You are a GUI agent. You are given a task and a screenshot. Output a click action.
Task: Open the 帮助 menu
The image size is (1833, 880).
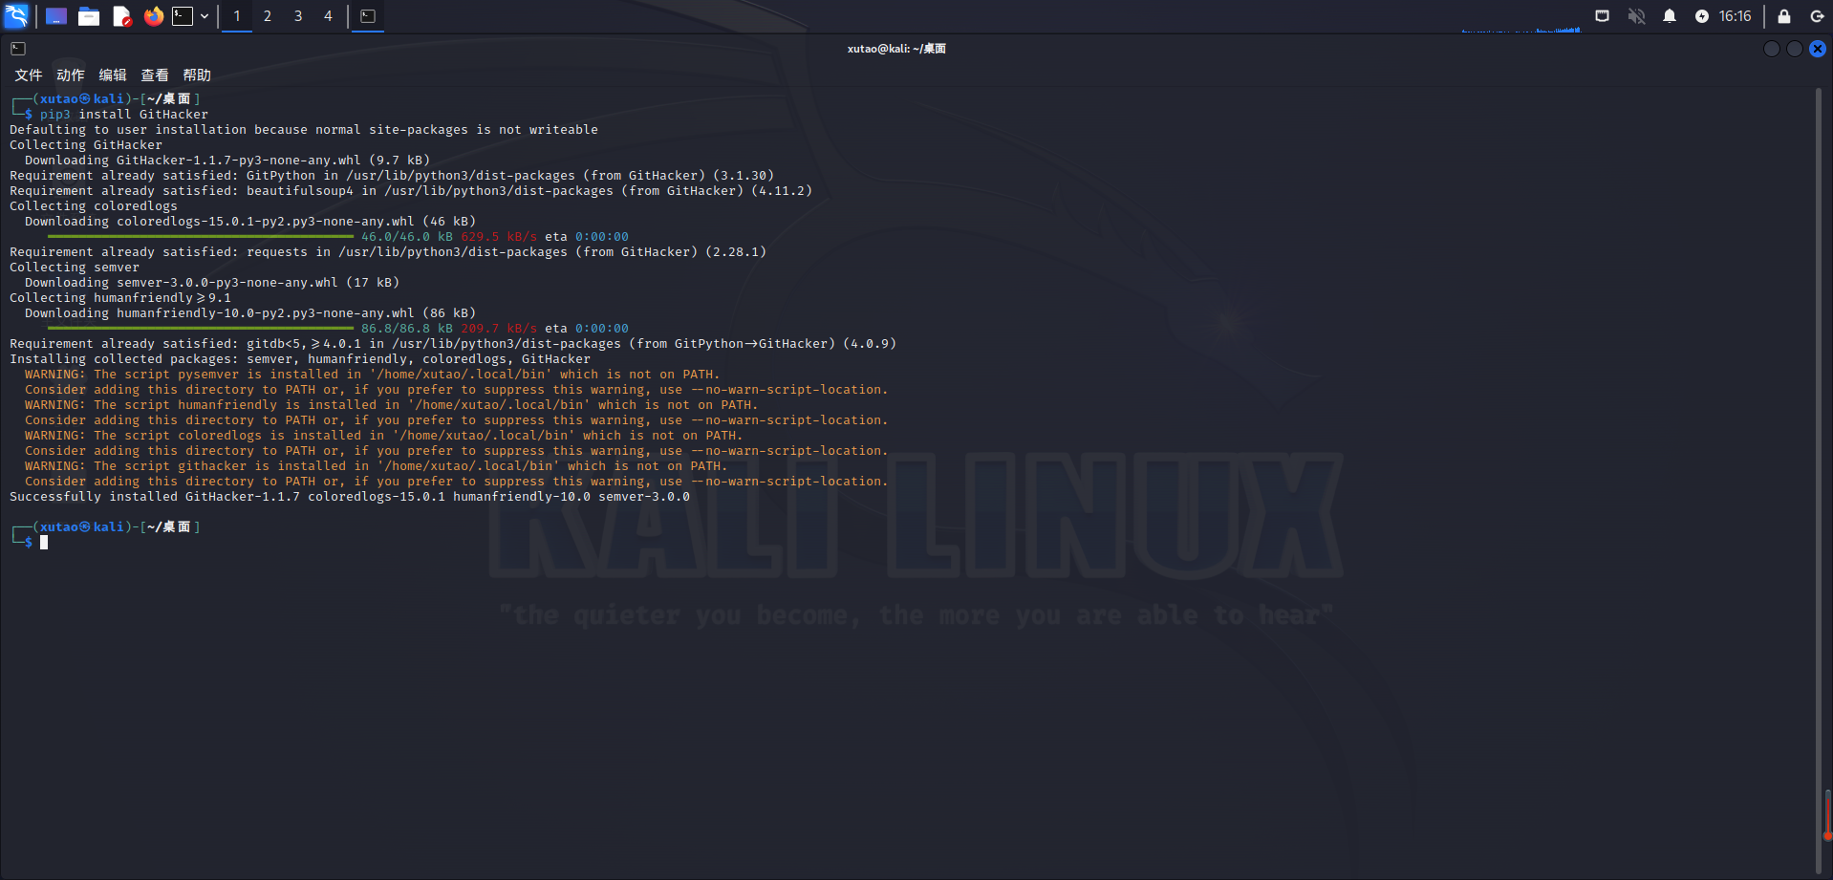tap(197, 75)
